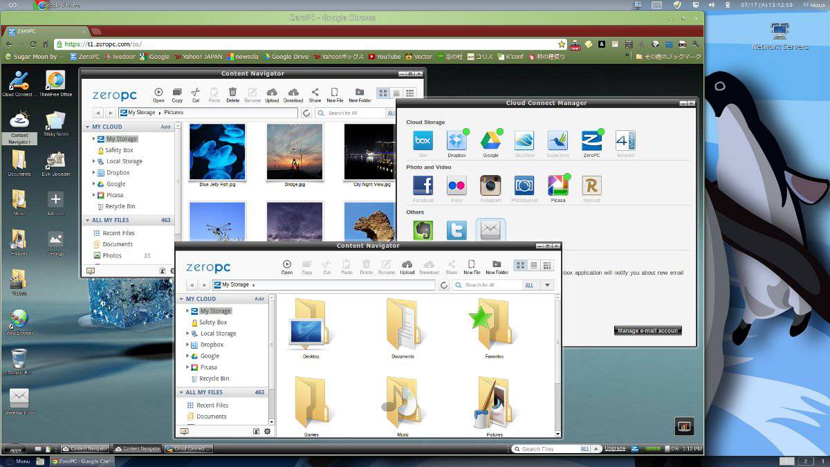Switch Pictures window to small-icons grid view
830x467 pixels.
409,93
